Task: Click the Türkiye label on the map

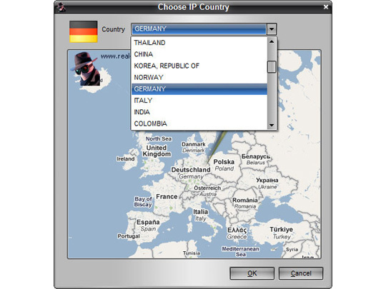Action: (281, 230)
